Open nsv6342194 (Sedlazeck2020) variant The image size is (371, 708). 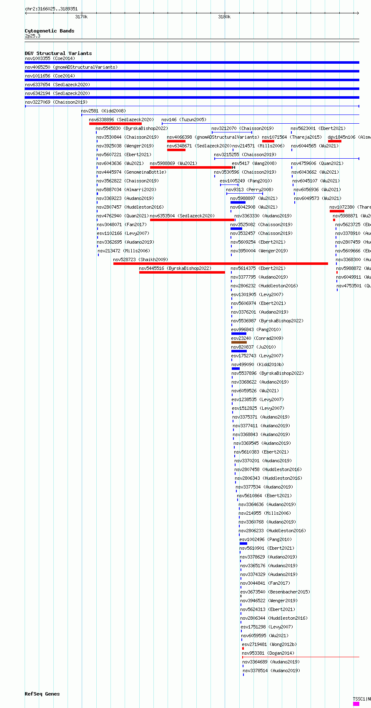point(58,93)
